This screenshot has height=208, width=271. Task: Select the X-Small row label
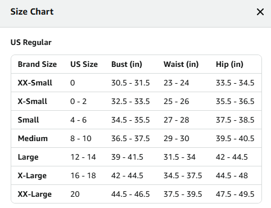(33, 101)
